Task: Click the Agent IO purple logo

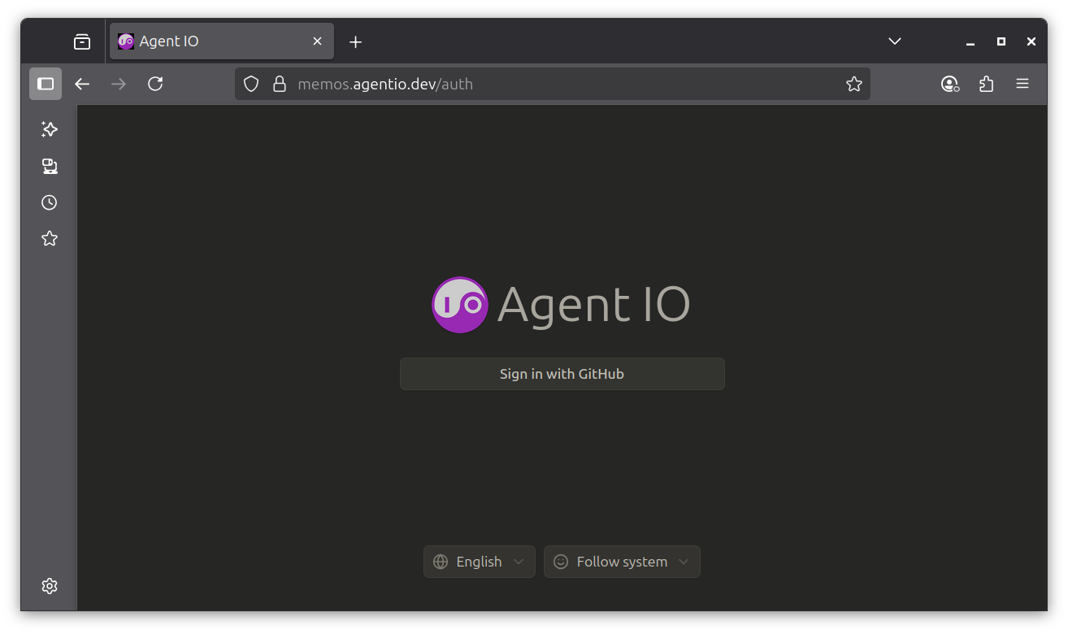Action: pos(460,305)
